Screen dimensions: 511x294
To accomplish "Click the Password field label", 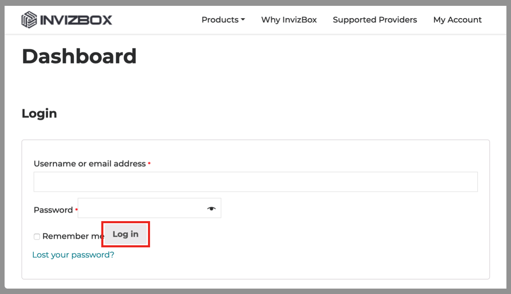I will point(53,210).
